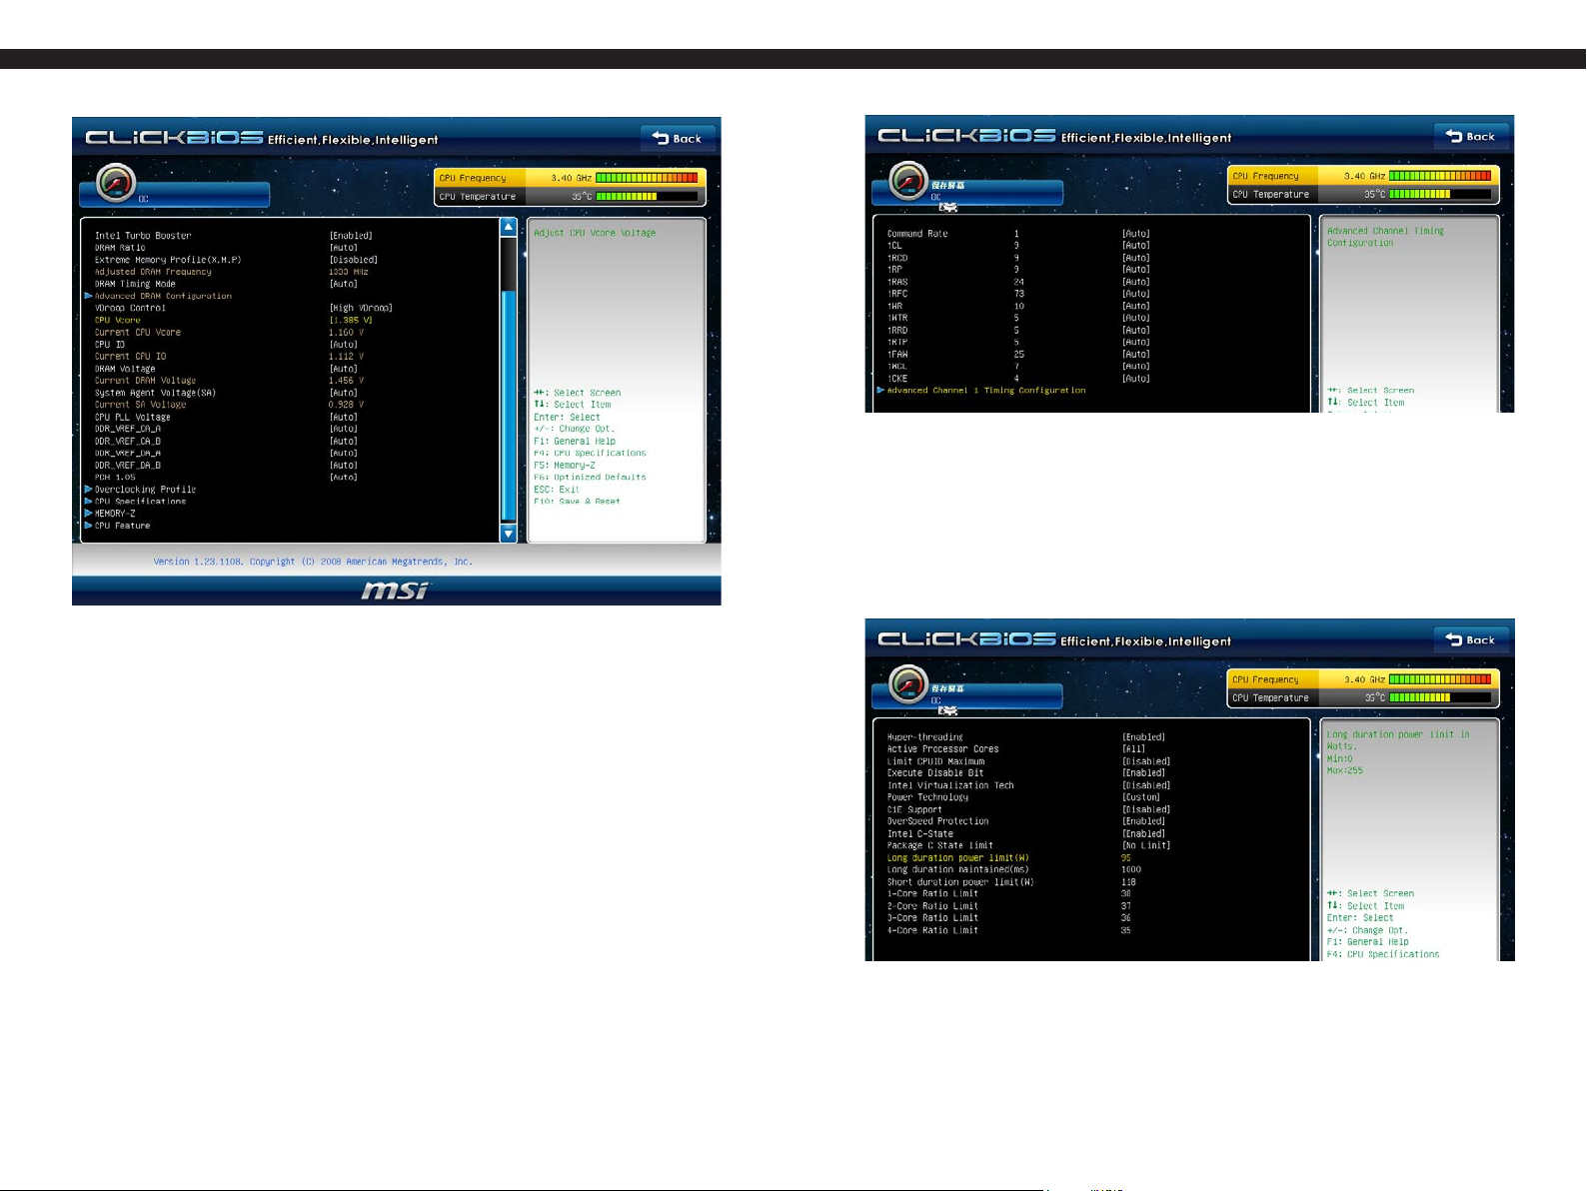Click the Current CPU Vcore 1.160 V reading
Viewport: 1587px width, 1191px height.
[347, 333]
